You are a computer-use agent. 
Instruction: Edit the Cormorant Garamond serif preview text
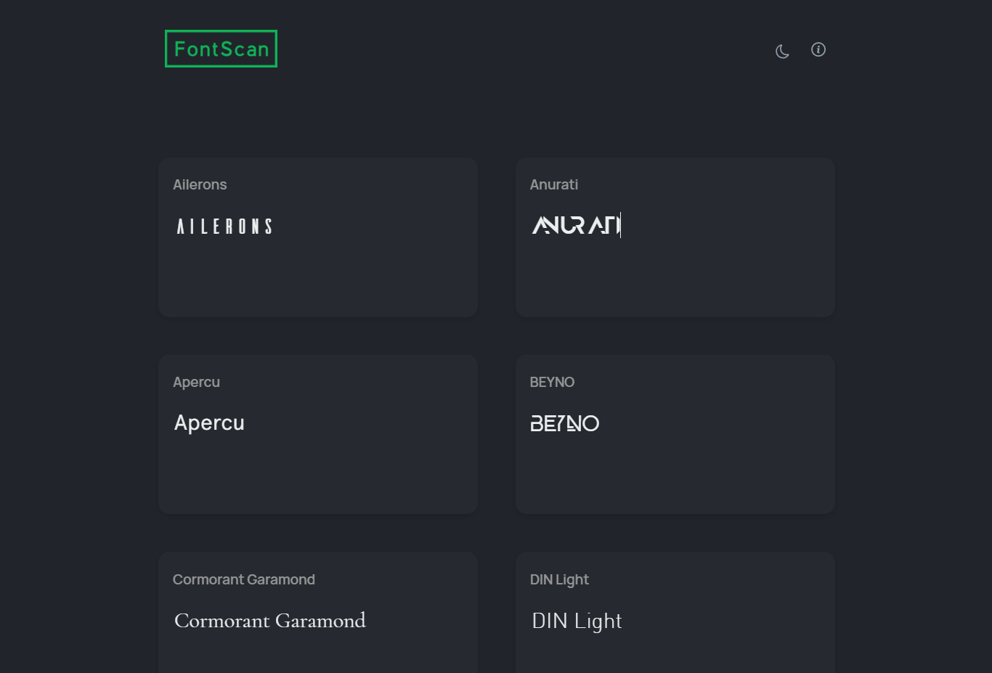(x=270, y=621)
